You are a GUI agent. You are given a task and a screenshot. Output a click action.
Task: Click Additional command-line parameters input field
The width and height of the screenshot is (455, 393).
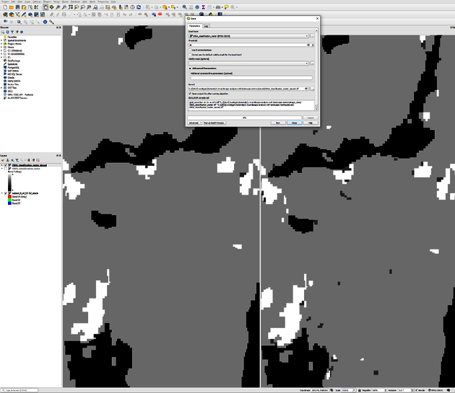click(x=251, y=78)
